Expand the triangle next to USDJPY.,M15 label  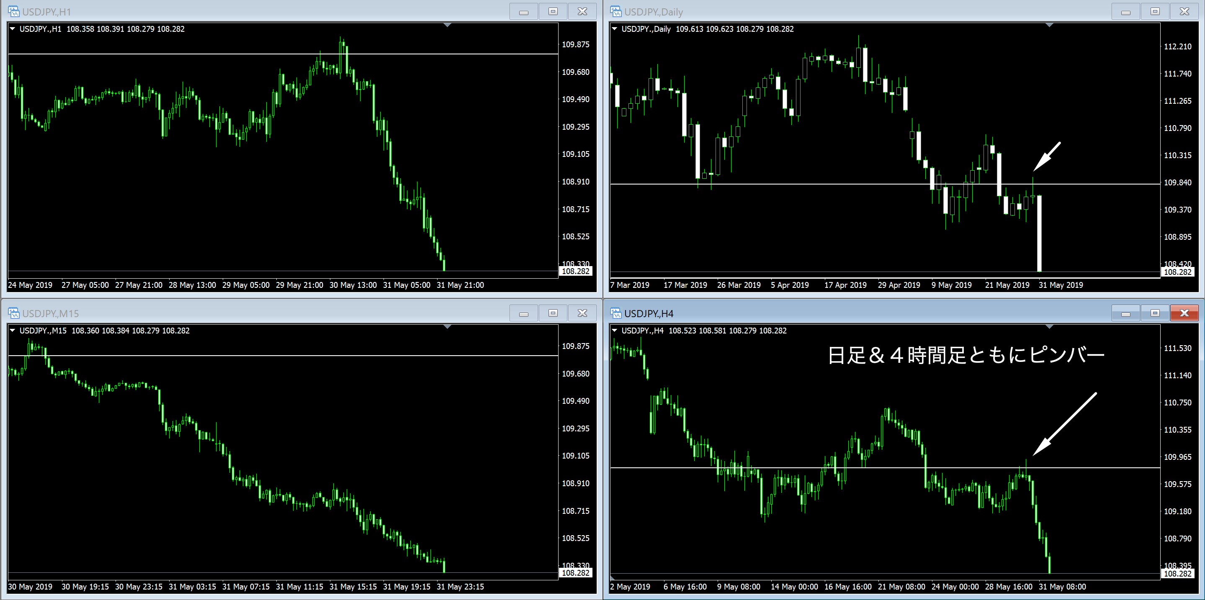(x=13, y=331)
